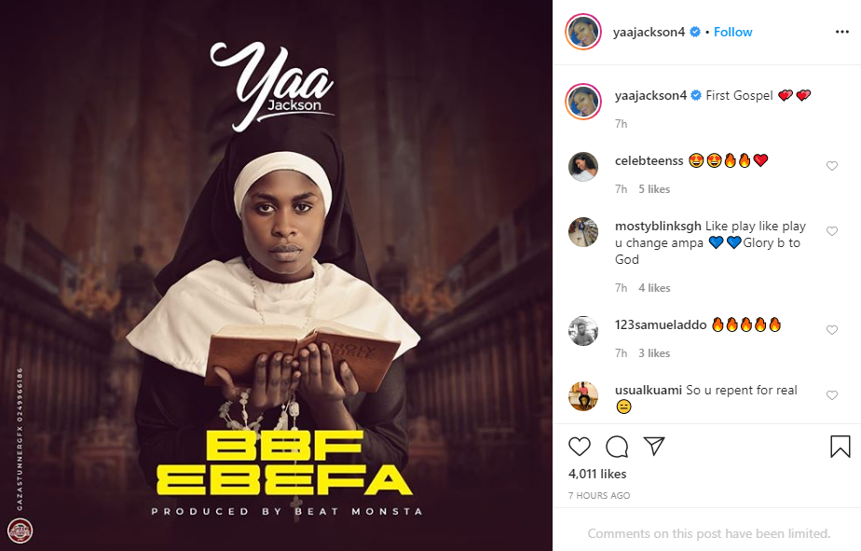Screen dimensions: 861x551
Task: Like the usualkuami comment
Action: pos(832,395)
